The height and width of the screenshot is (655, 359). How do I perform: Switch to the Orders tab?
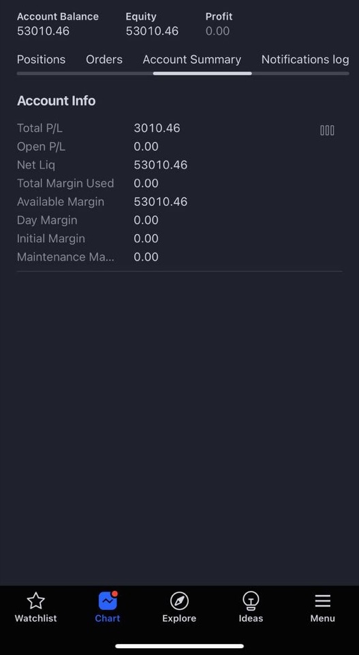tap(104, 60)
